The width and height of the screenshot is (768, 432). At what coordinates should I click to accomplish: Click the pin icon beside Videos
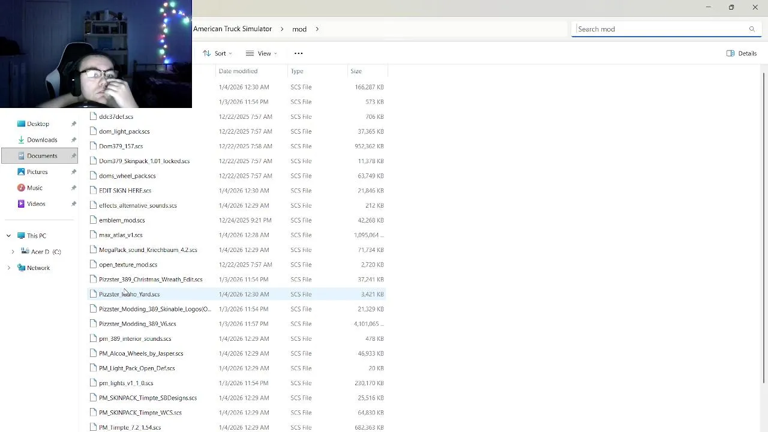(x=74, y=204)
